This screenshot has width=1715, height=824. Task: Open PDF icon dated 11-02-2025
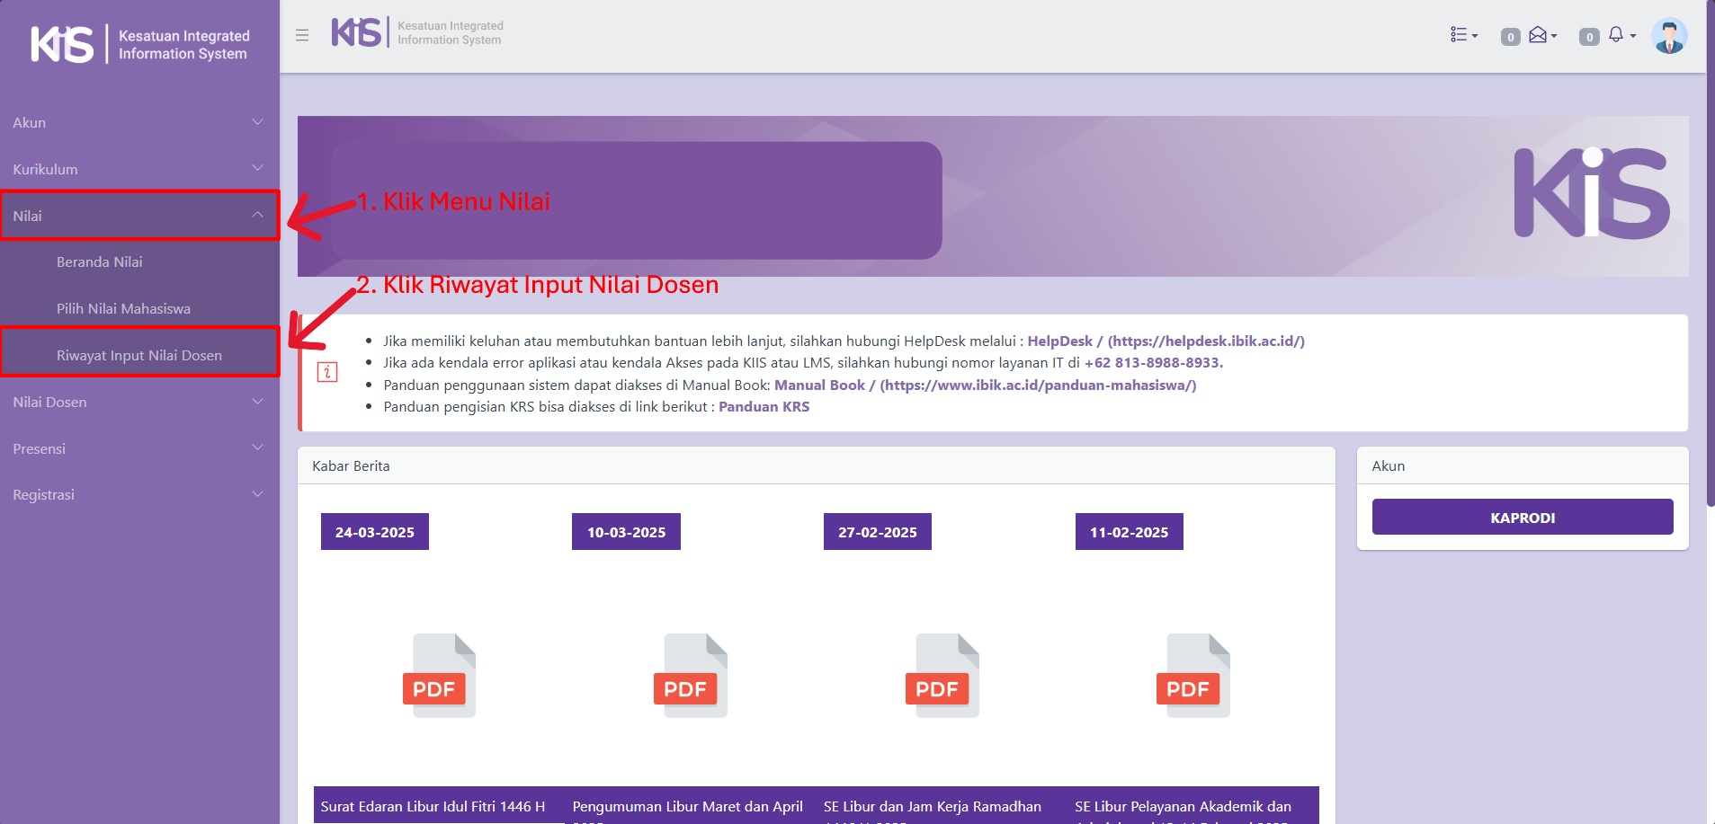point(1192,675)
